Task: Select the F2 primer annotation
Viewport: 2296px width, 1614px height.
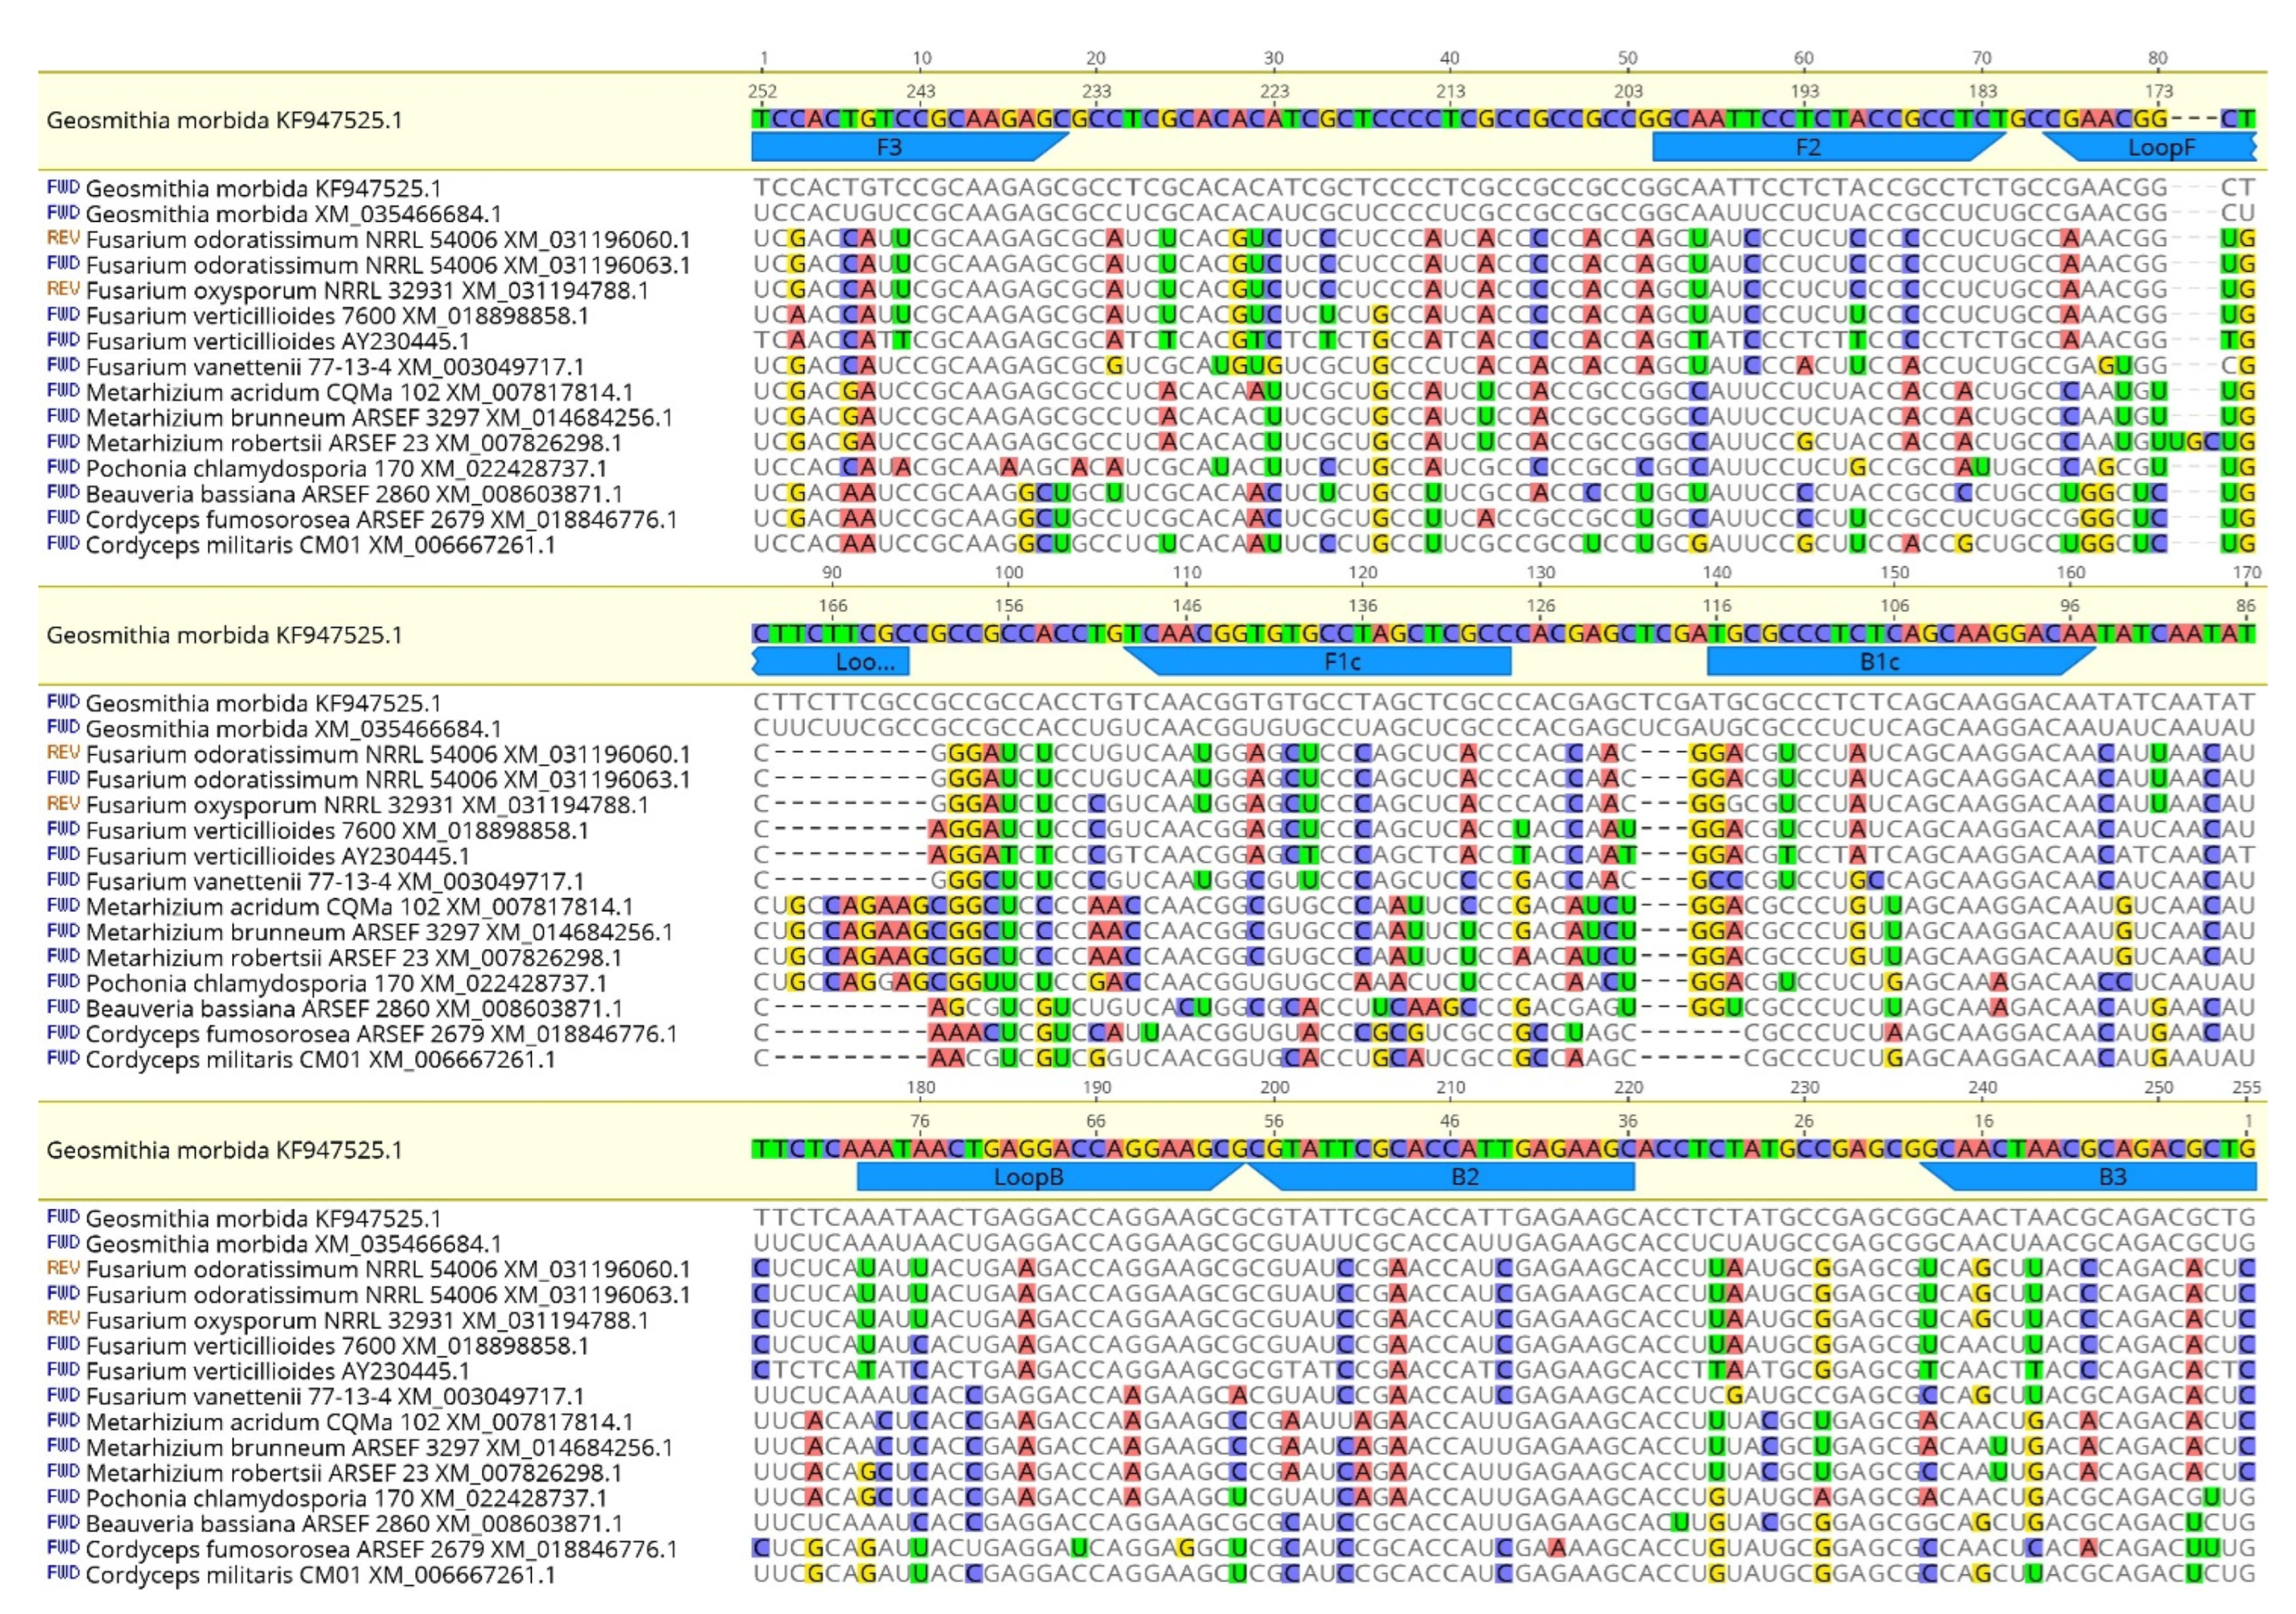Action: pyautogui.click(x=1807, y=148)
